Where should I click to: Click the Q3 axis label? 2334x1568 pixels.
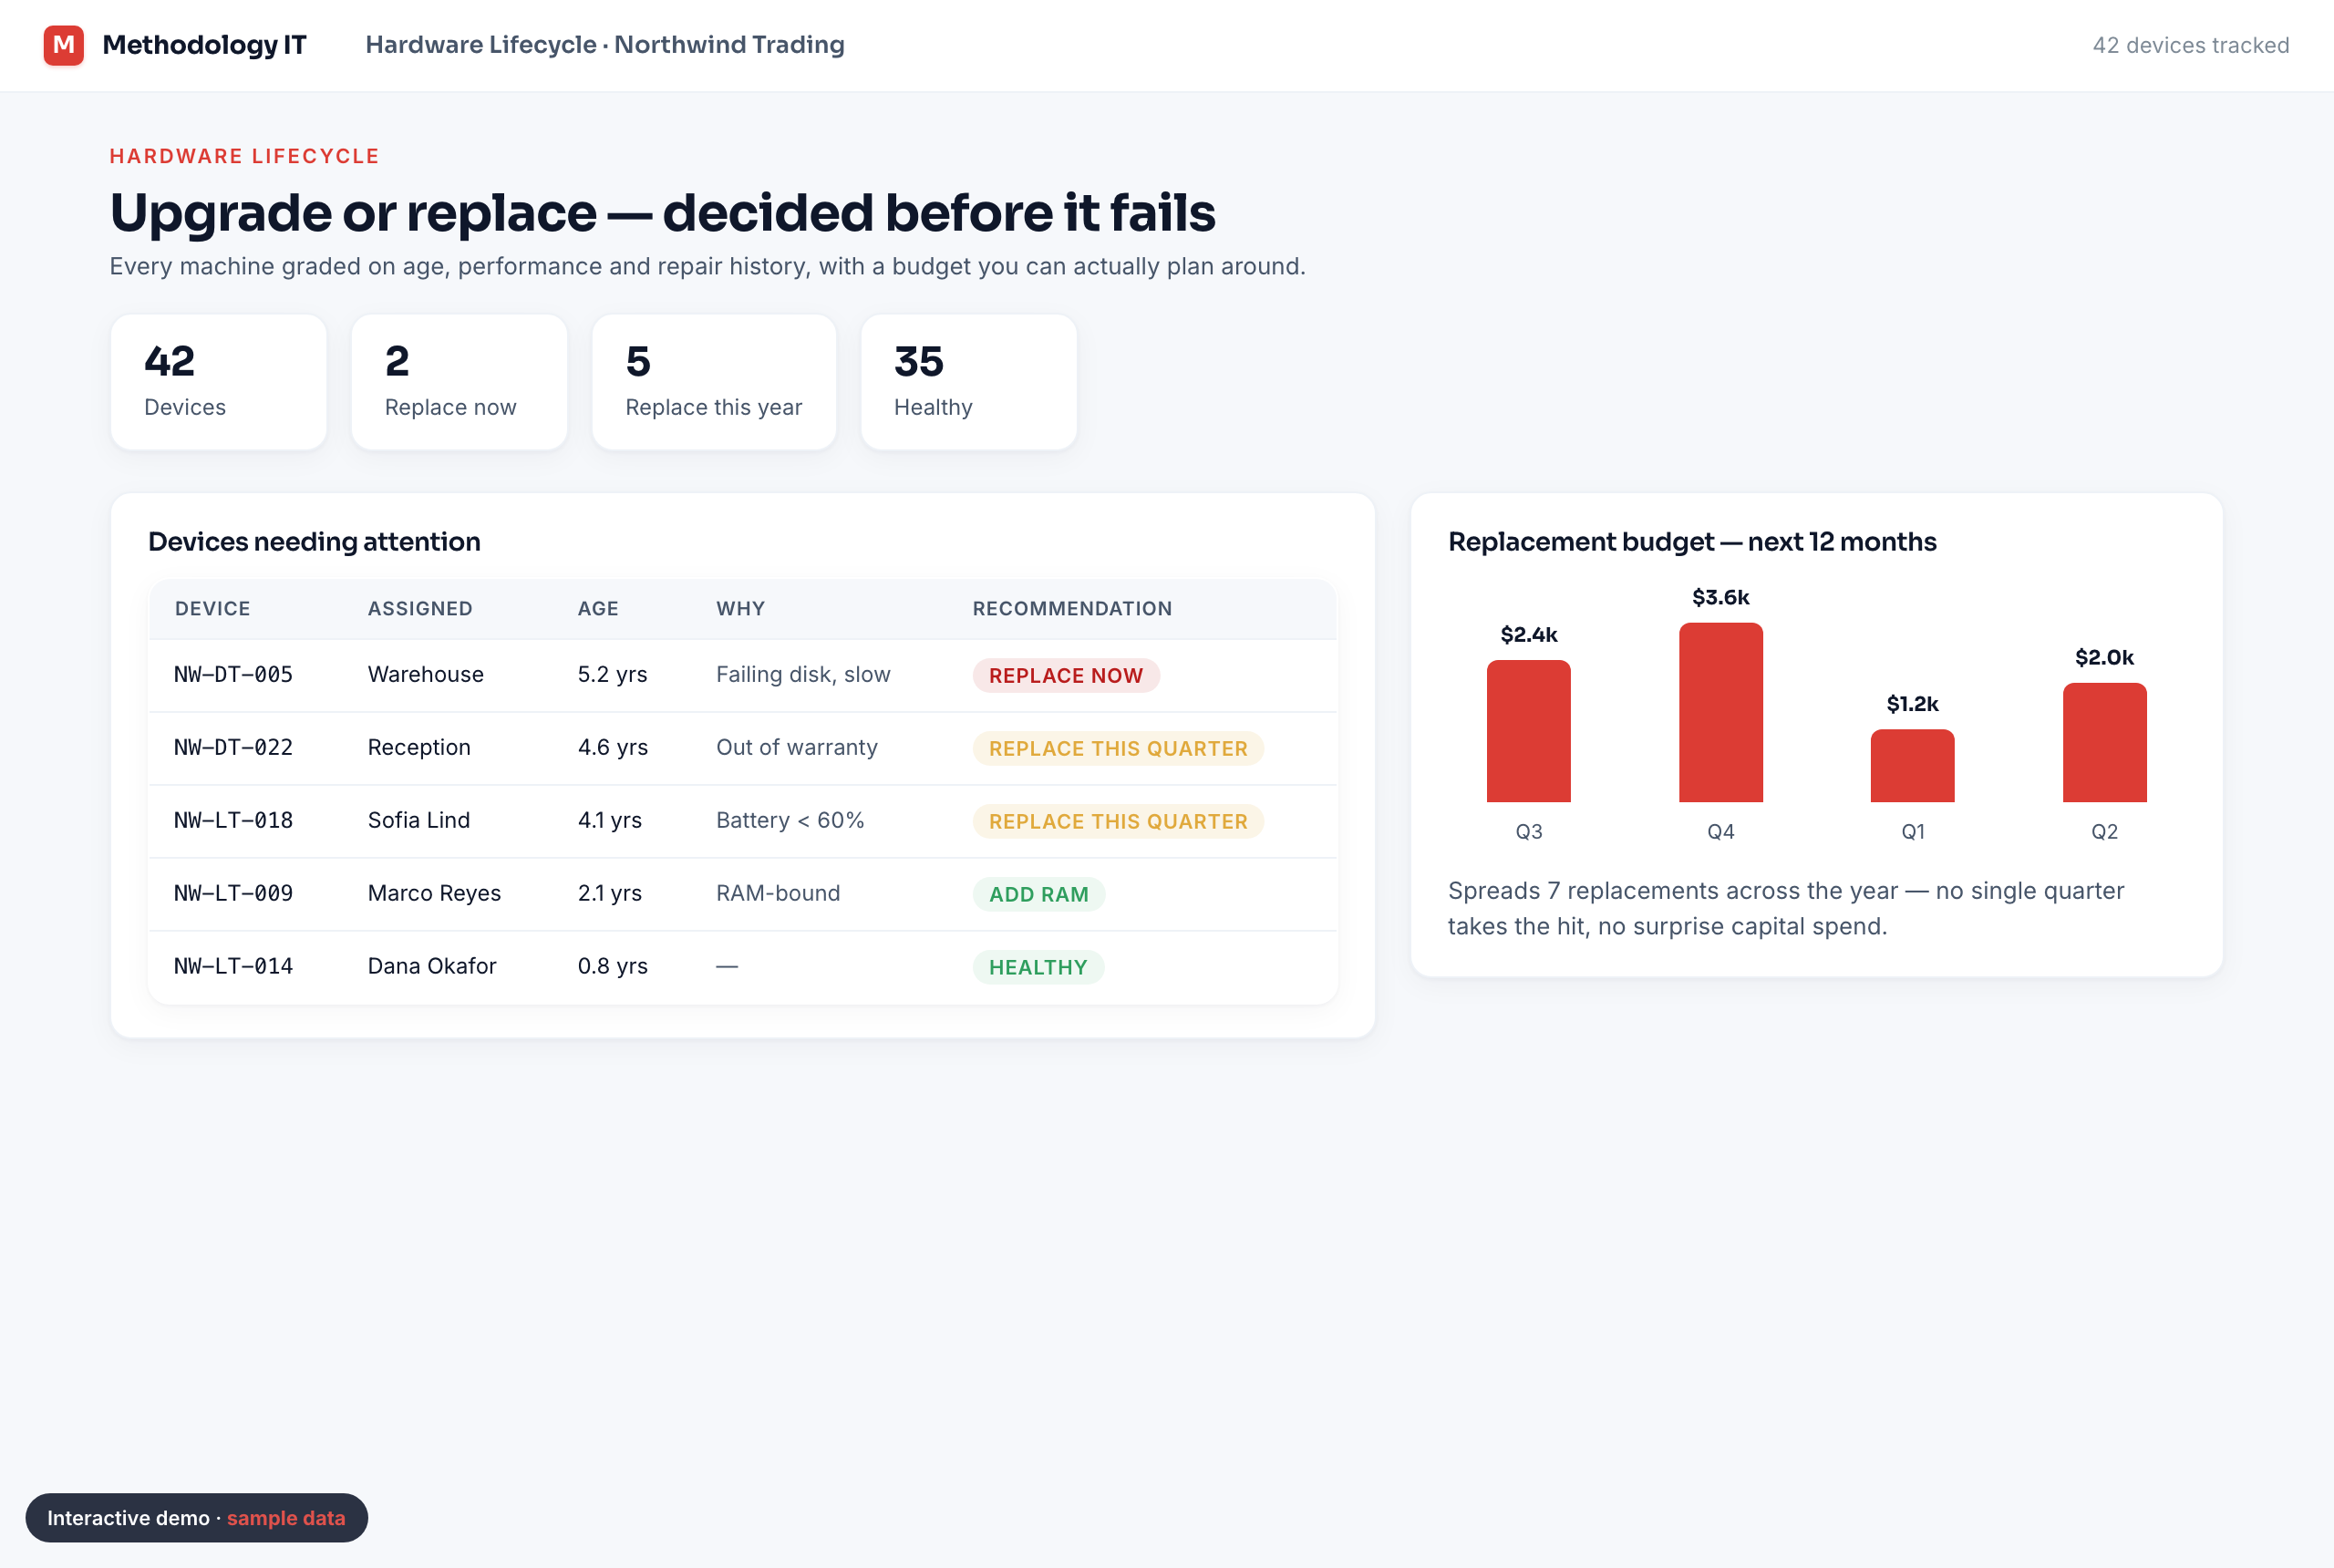click(1529, 832)
